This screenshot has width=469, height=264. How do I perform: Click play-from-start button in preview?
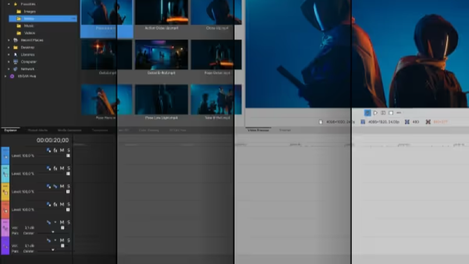[x=383, y=113]
